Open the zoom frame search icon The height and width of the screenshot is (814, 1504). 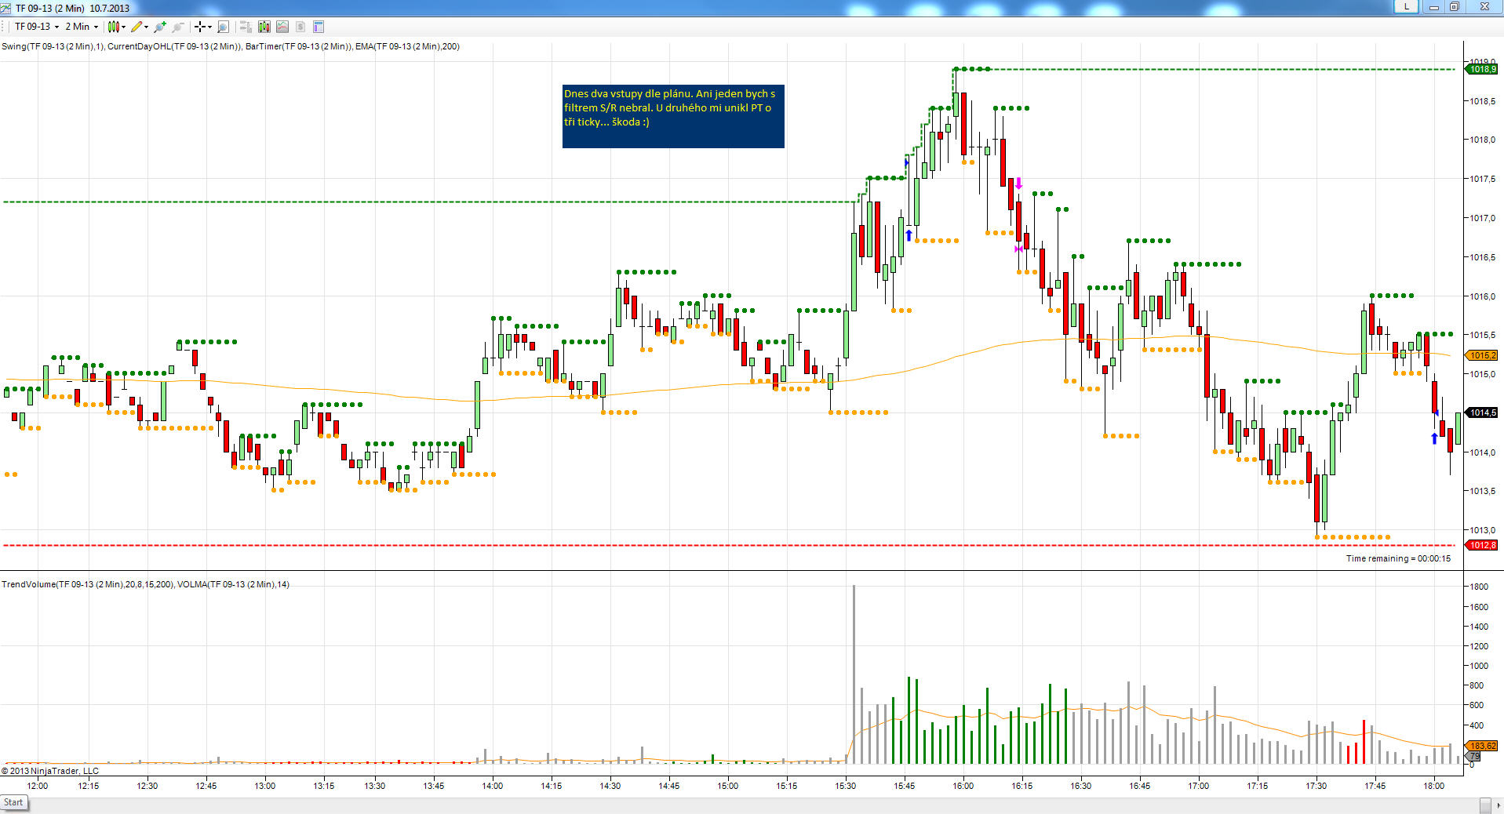[x=223, y=27]
